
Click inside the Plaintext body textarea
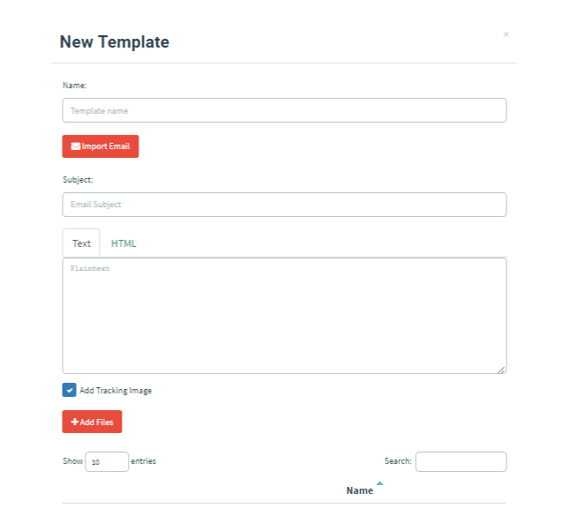point(284,316)
